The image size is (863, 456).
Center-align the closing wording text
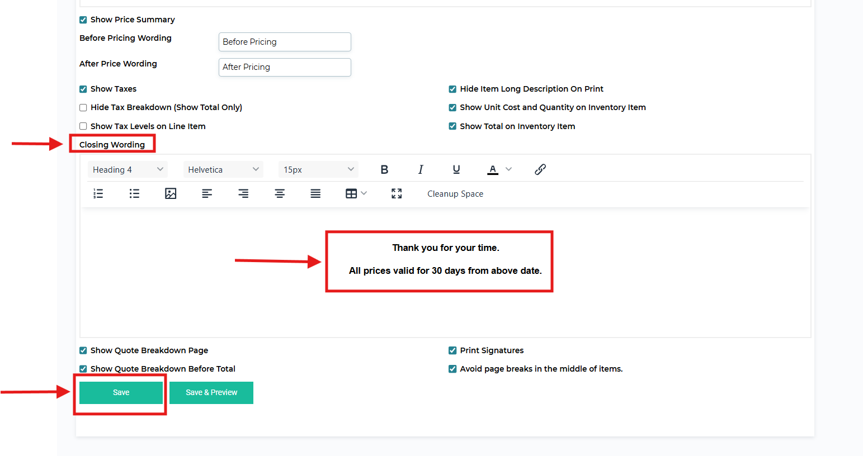point(280,194)
